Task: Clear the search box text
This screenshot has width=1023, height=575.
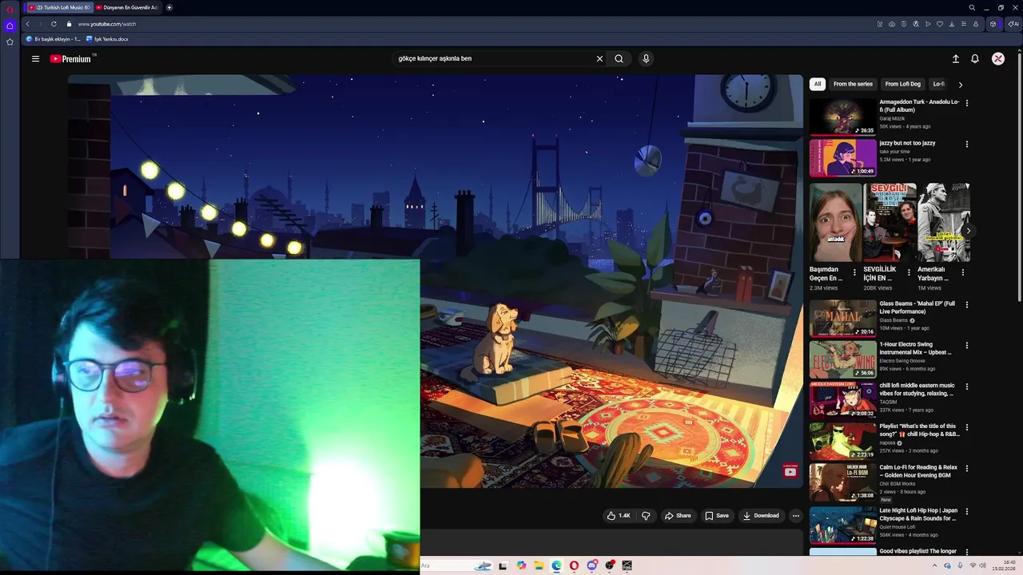Action: [x=599, y=58]
